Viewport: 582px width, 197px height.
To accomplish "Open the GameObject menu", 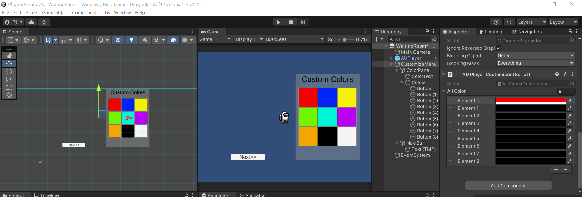I will (x=55, y=13).
